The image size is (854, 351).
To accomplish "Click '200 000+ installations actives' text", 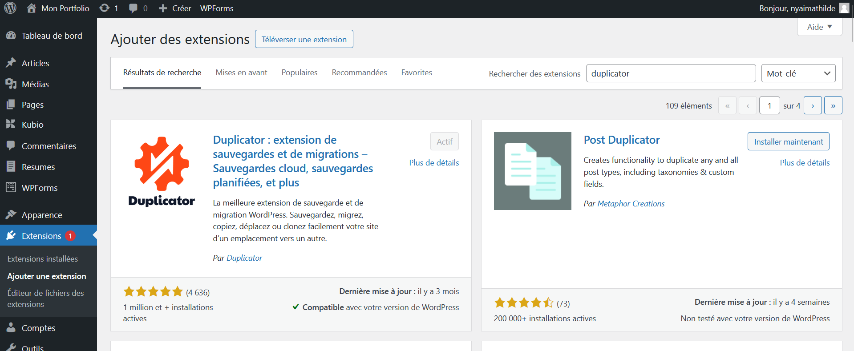I will 545,319.
